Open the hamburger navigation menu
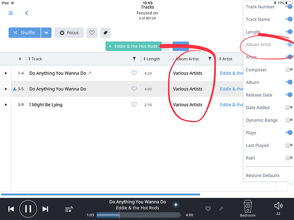294x220 pixels. (x=11, y=13)
